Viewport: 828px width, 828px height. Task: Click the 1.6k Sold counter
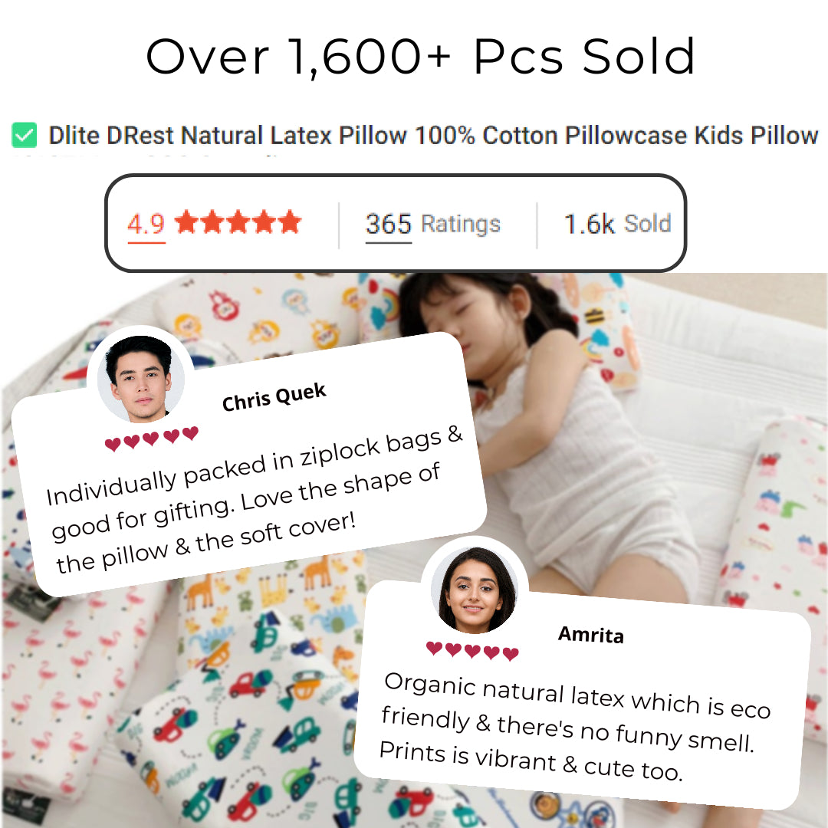click(617, 224)
